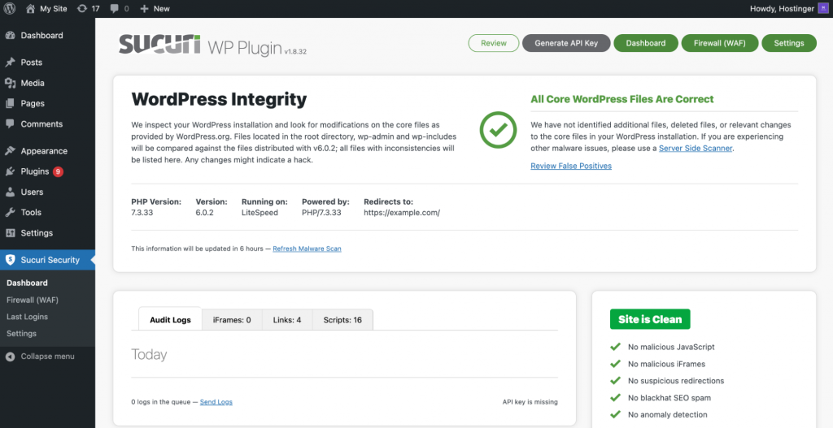Select the Links: 4 tab
This screenshot has width=833, height=428.
click(x=287, y=320)
